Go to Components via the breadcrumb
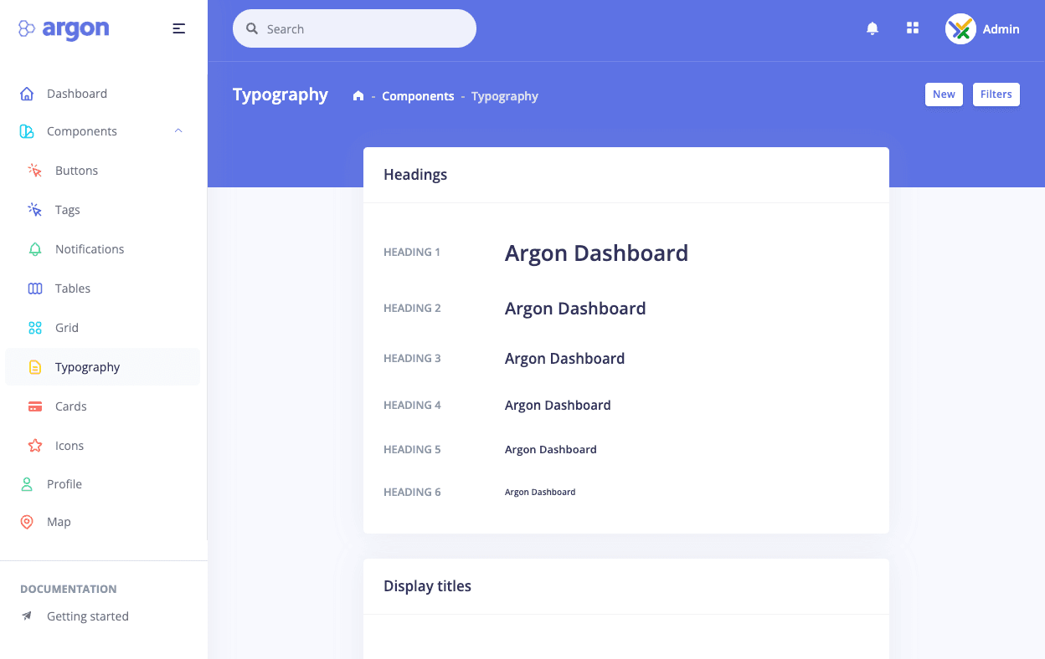1045x659 pixels. [418, 95]
